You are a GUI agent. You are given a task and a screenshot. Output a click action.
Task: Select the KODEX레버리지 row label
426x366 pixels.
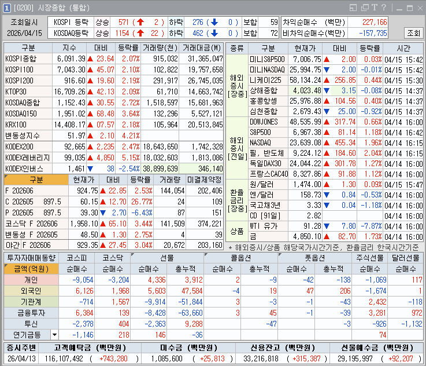click(28, 158)
